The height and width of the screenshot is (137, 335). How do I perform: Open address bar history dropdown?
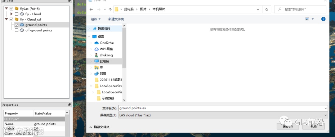(258, 9)
